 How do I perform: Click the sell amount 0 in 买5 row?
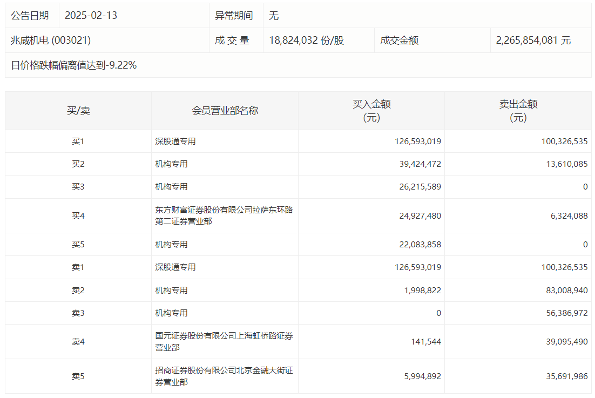585,245
